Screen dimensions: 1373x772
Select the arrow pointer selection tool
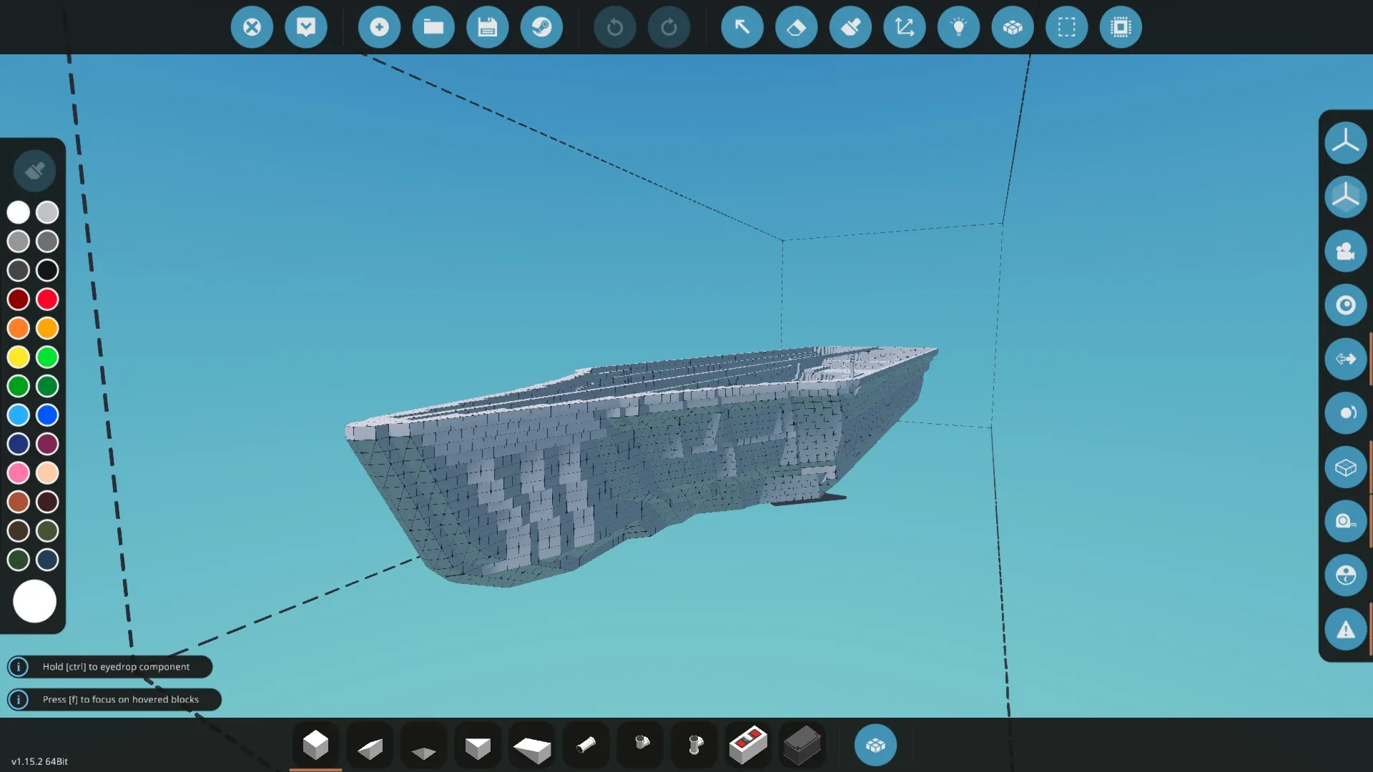coord(742,27)
